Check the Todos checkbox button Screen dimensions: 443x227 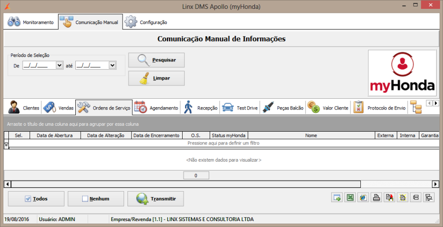click(x=36, y=199)
